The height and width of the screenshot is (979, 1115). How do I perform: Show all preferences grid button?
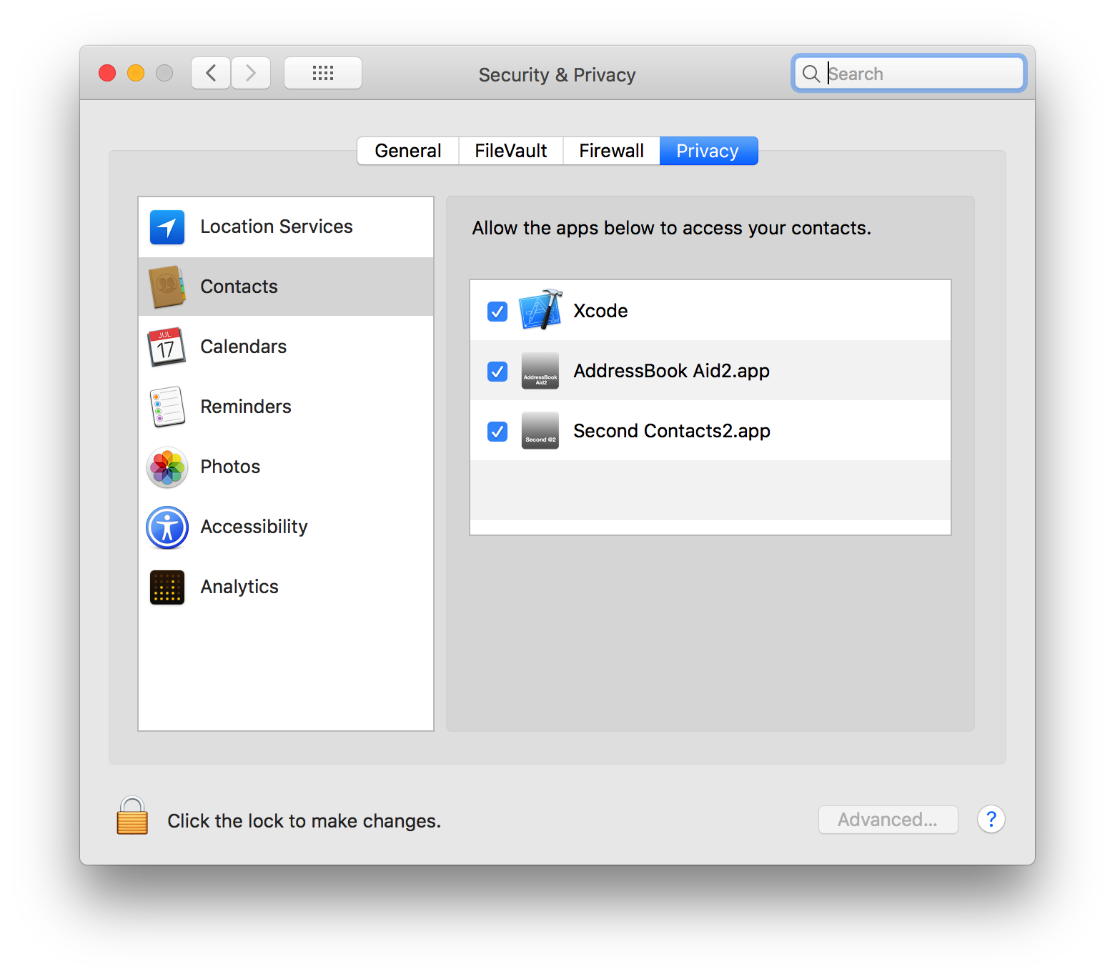(x=323, y=73)
